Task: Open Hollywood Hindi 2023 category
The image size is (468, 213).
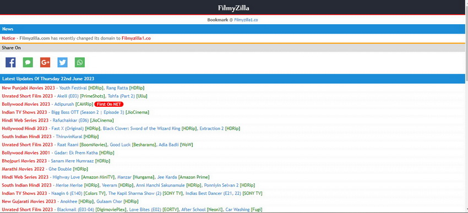Action: tap(24, 128)
